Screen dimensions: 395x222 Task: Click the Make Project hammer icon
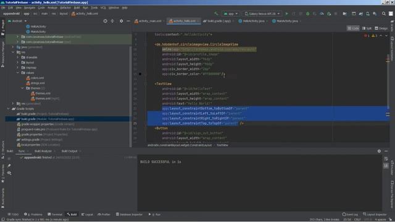click(216, 14)
